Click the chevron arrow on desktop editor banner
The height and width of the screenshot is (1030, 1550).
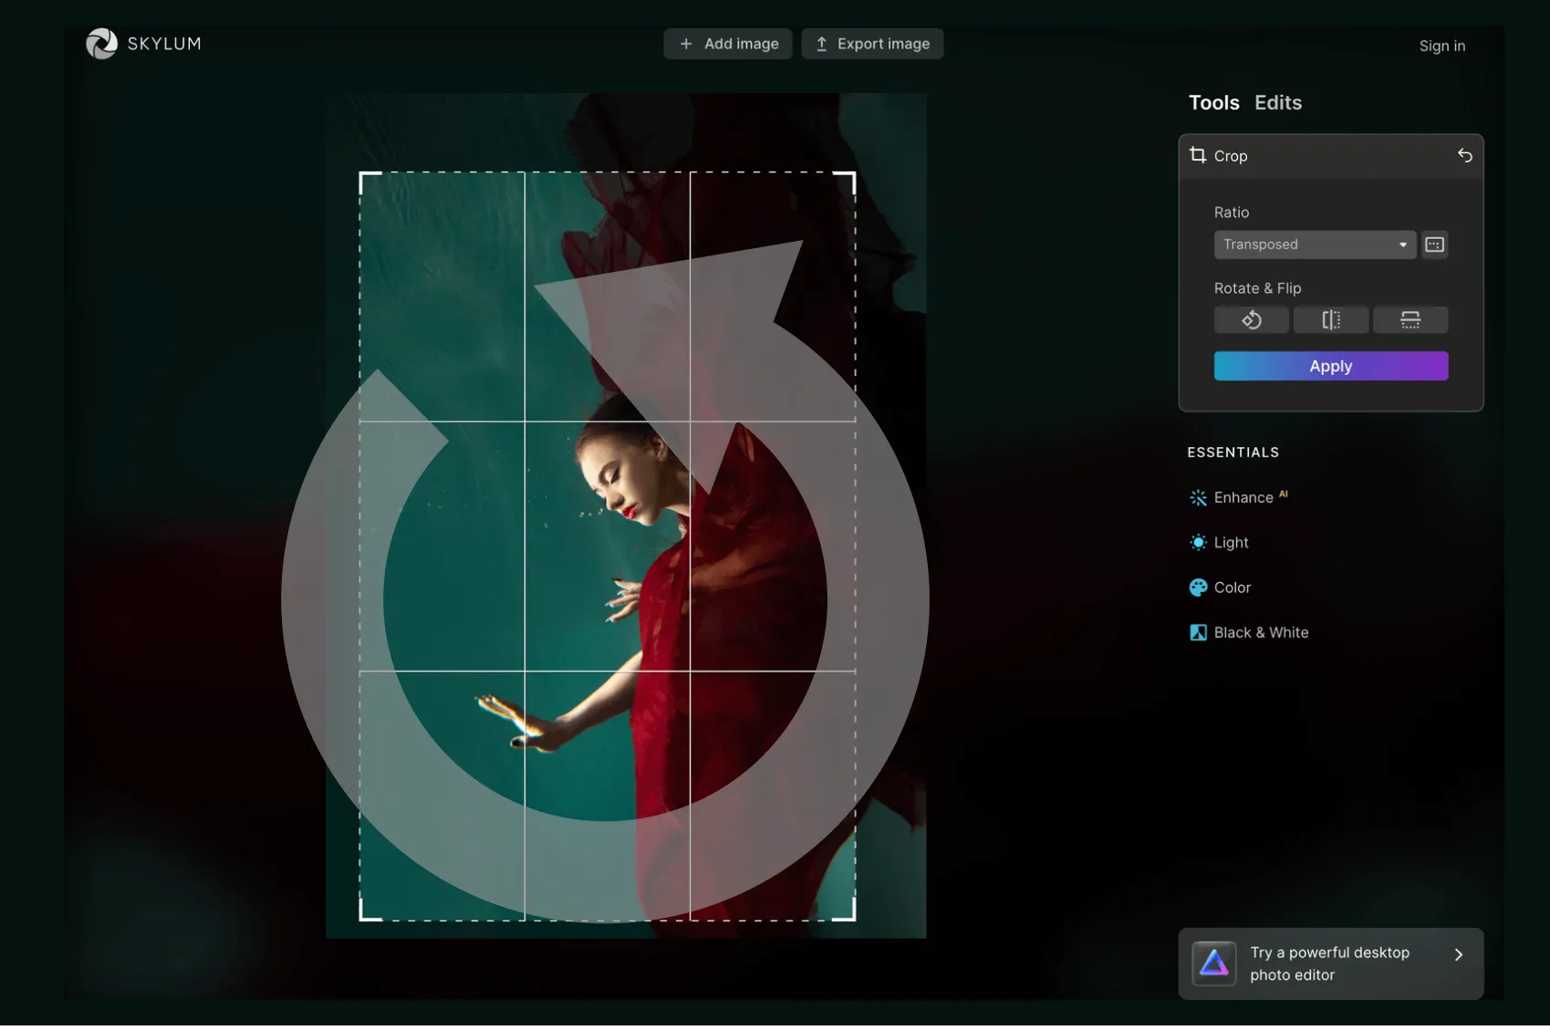1458,954
